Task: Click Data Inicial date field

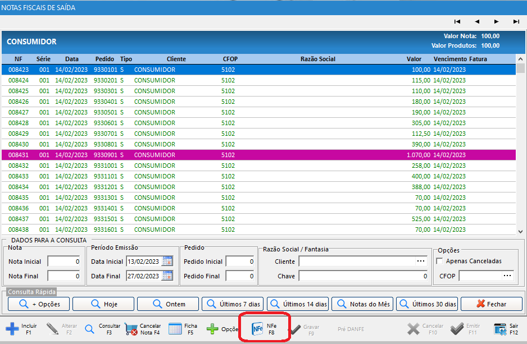Action: point(144,262)
